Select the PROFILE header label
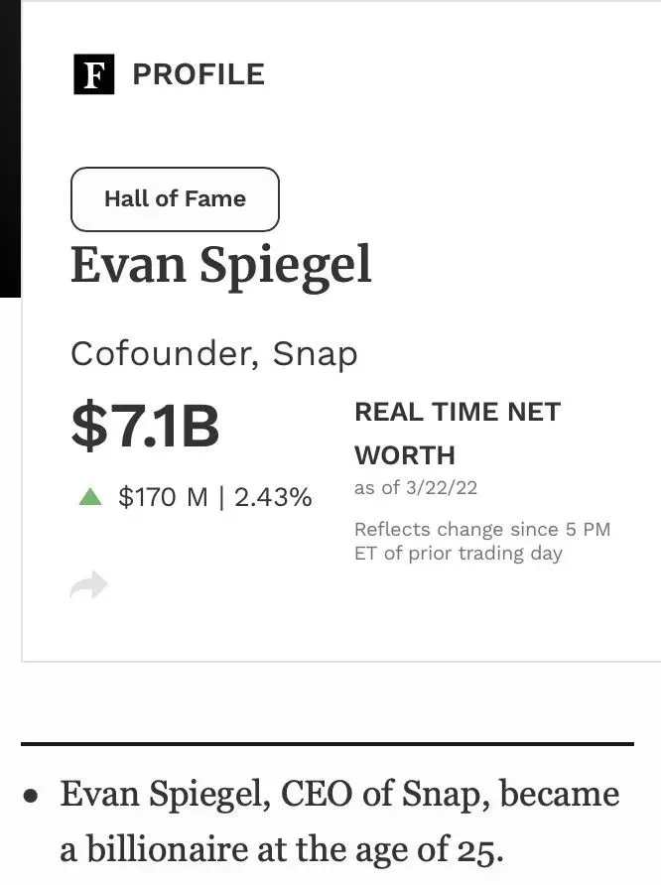Viewport: 661px width, 885px height. pos(198,74)
